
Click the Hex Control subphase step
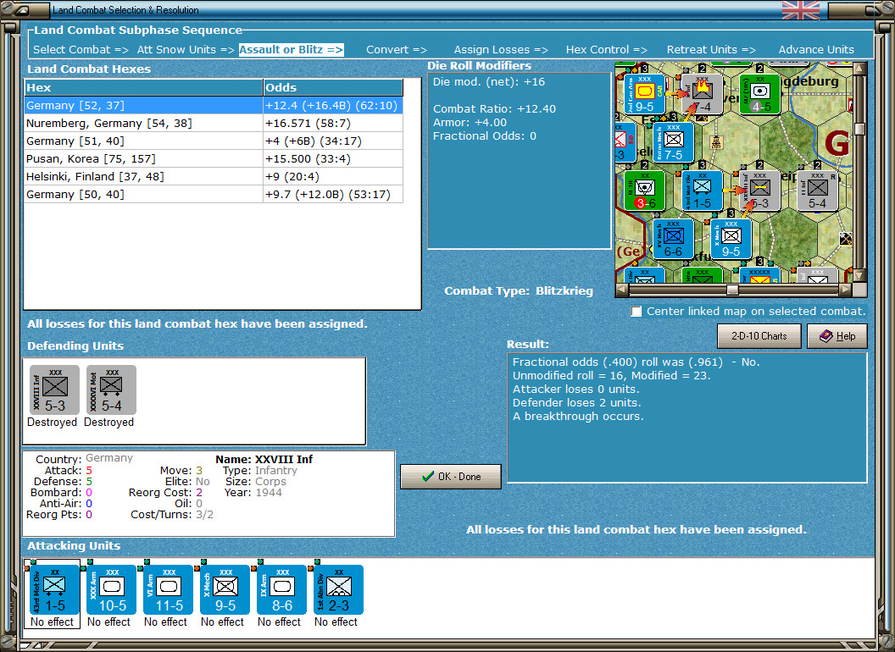[606, 50]
